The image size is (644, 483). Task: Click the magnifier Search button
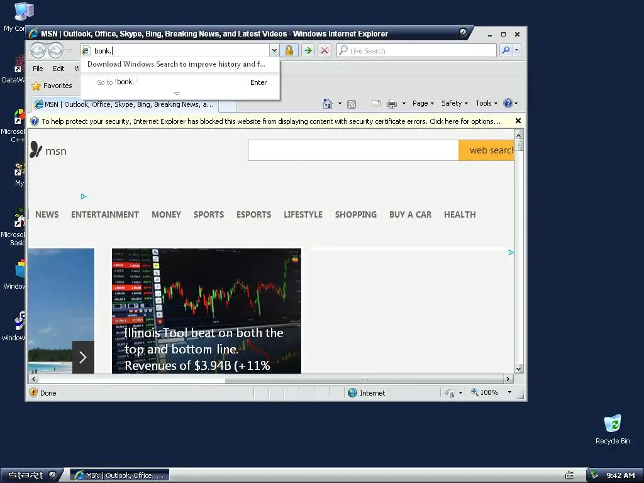point(506,50)
